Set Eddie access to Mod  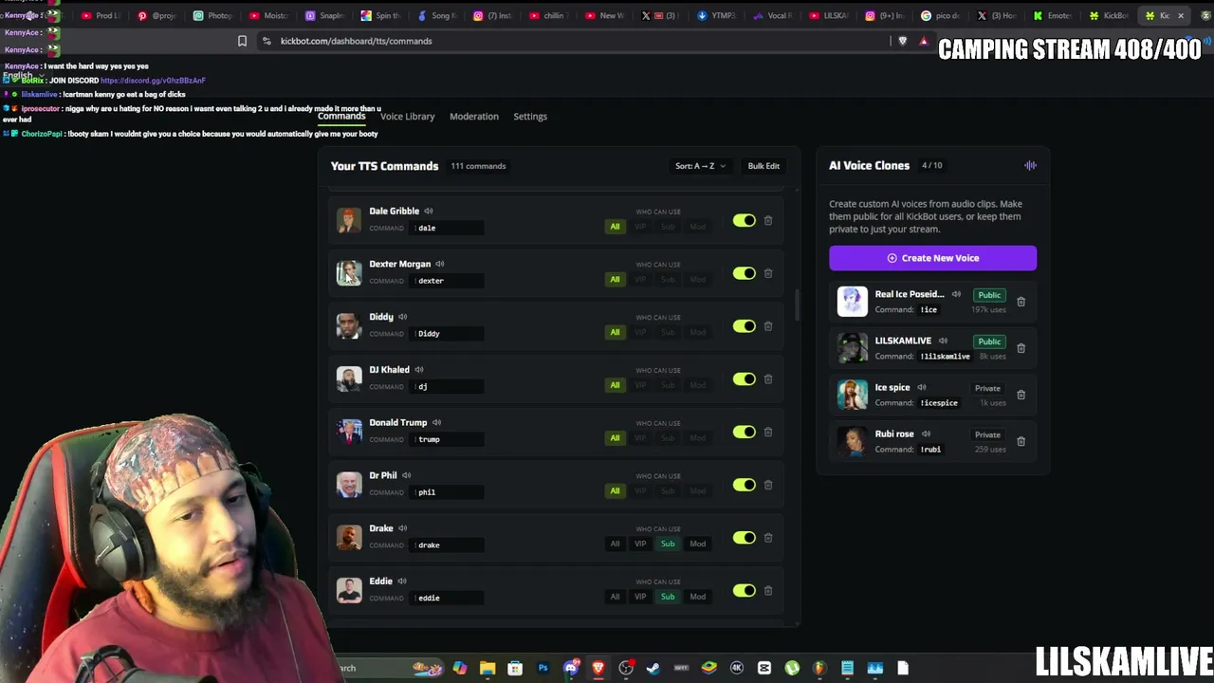pyautogui.click(x=698, y=598)
